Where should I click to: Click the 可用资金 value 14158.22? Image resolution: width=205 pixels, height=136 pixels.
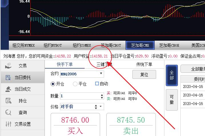[63, 56]
